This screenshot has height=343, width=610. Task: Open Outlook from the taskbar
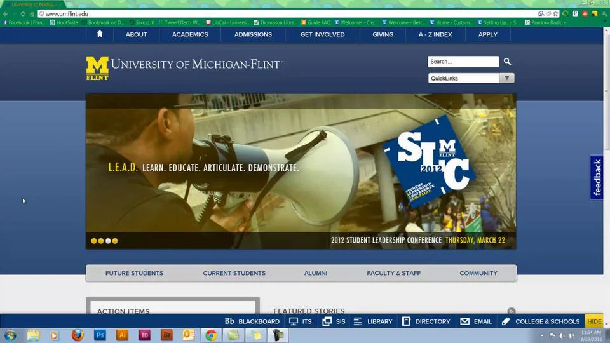(x=189, y=335)
